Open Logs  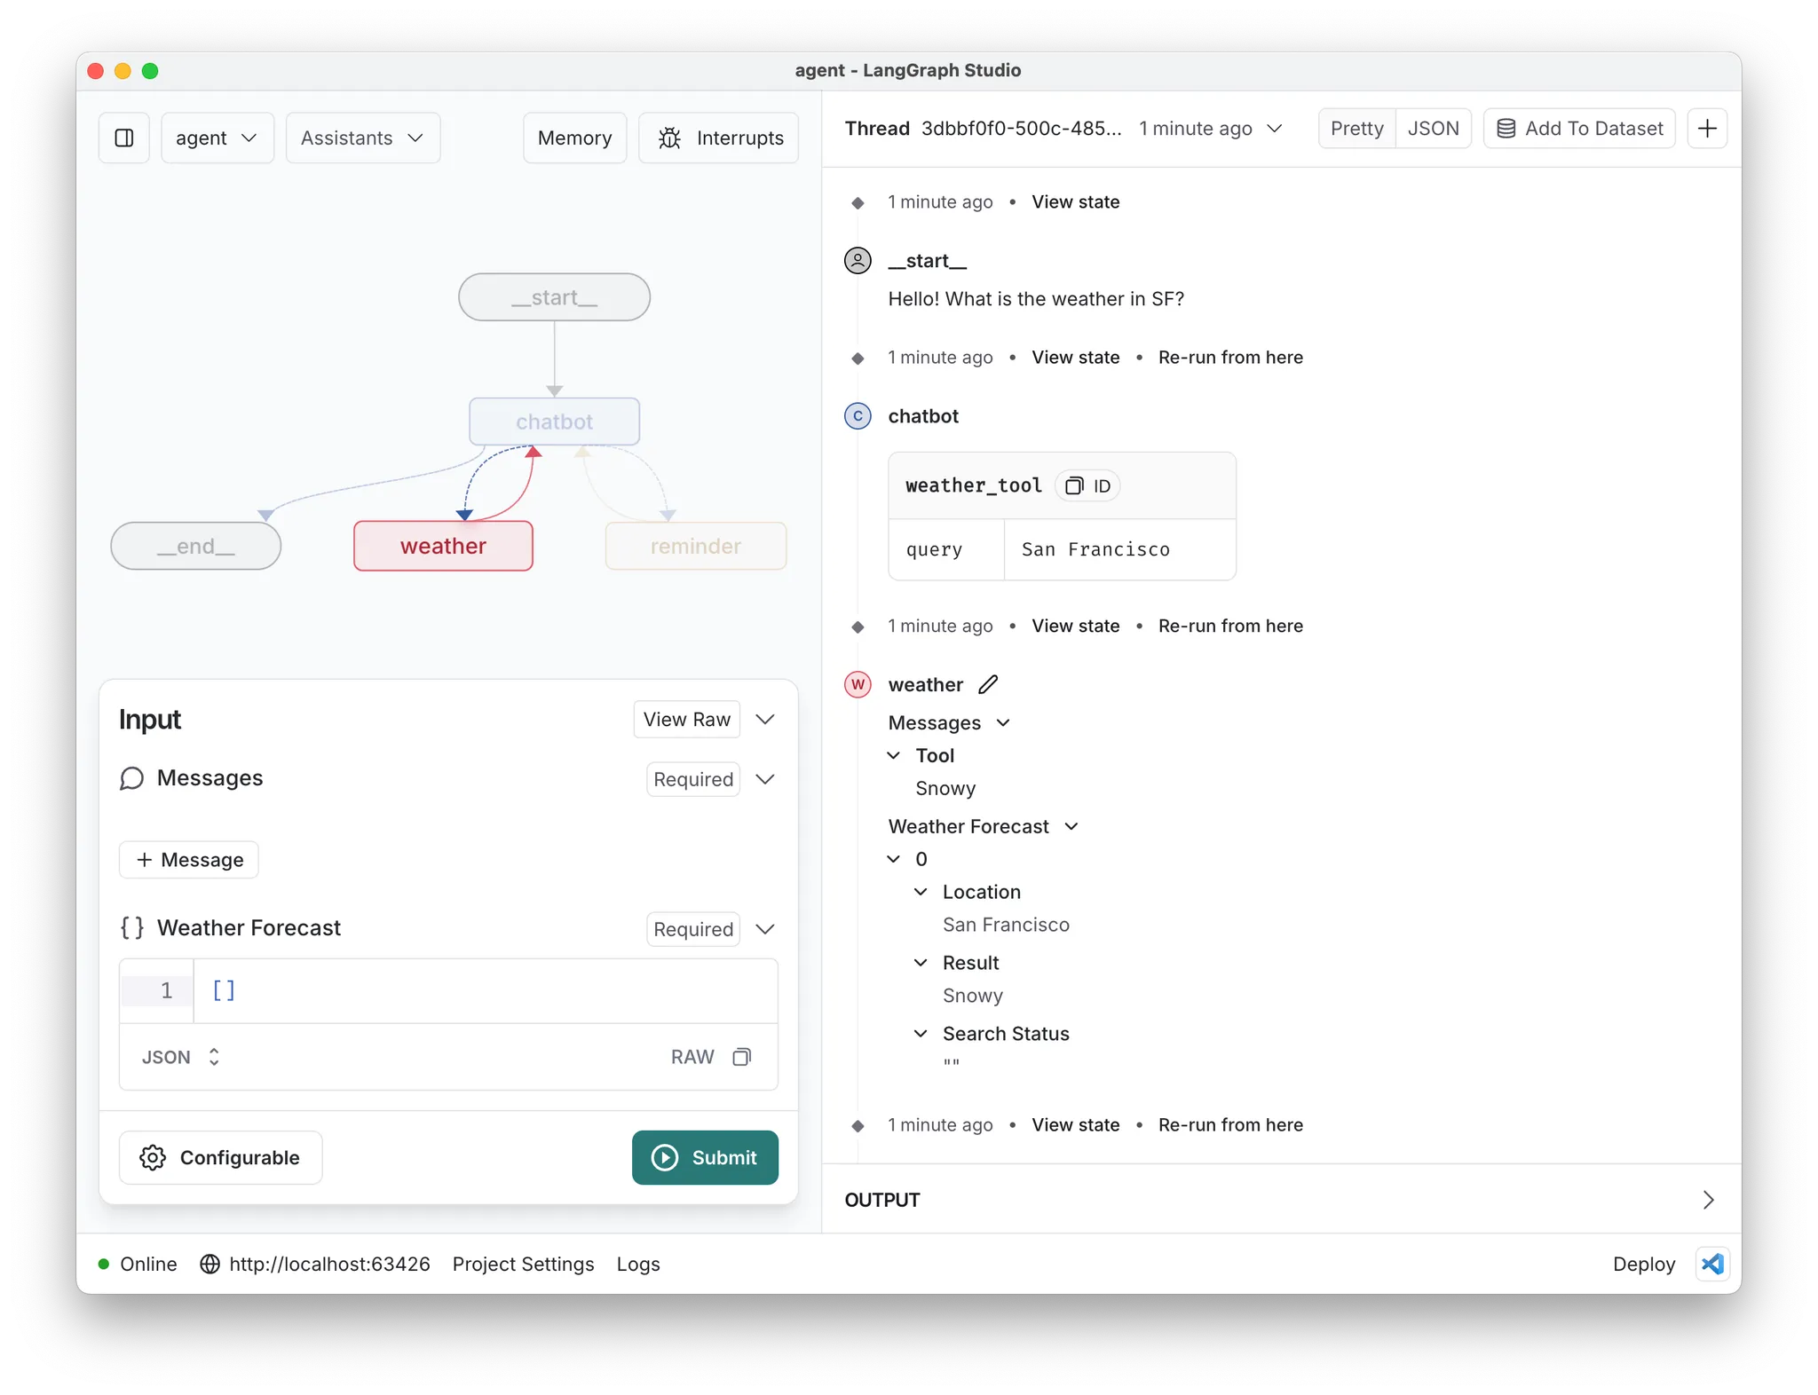[638, 1264]
